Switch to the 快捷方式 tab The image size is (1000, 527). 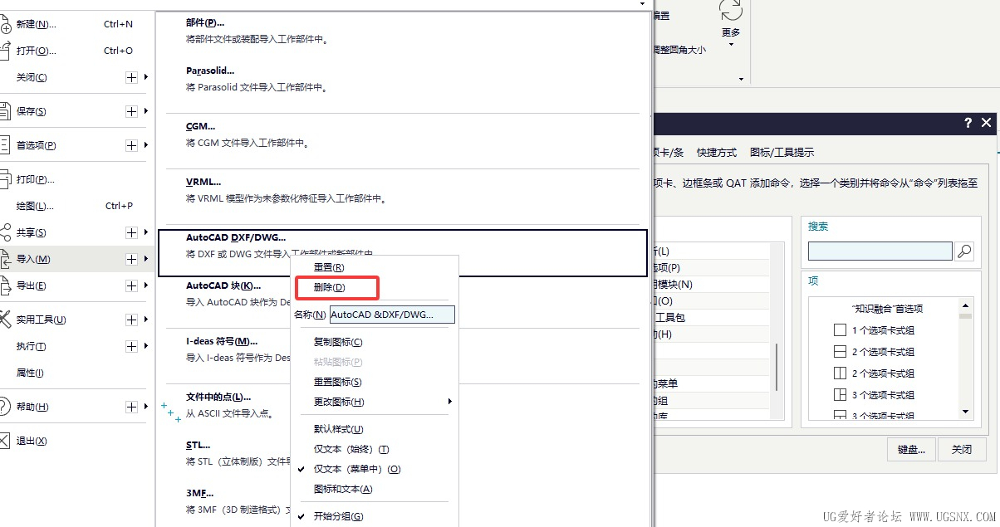tap(717, 153)
